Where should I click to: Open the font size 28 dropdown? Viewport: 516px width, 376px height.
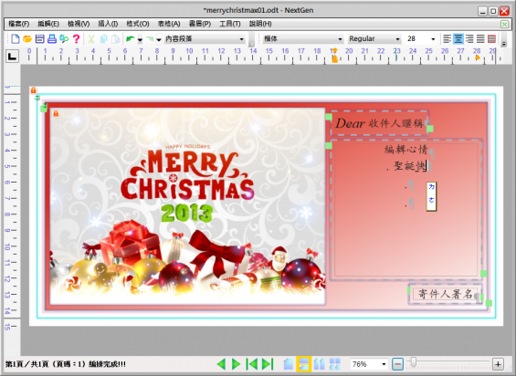tap(433, 39)
